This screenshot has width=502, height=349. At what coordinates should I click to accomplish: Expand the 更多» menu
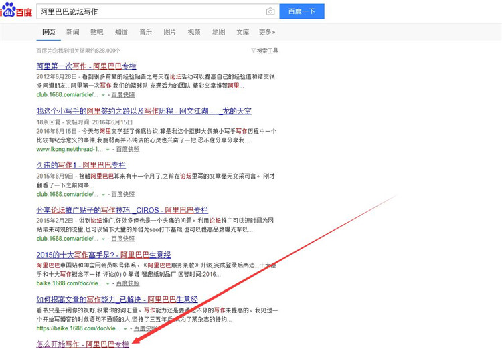tap(267, 32)
